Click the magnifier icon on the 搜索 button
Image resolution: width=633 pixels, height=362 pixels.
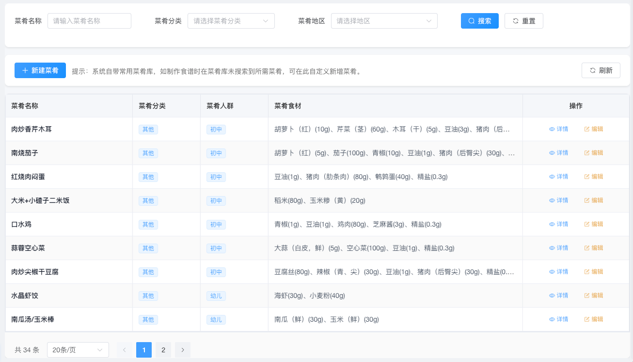(471, 20)
